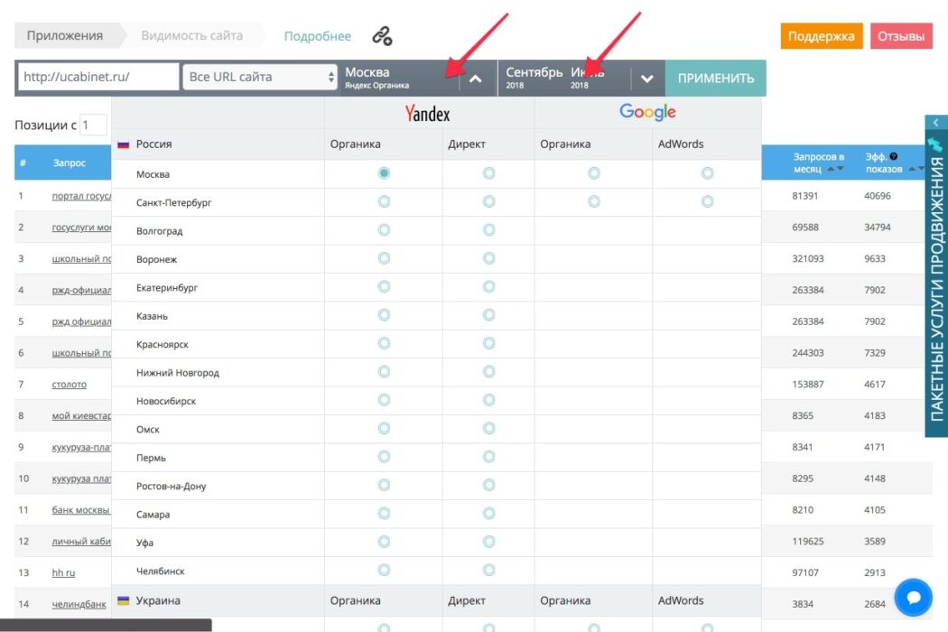
Task: Click the help icon beside Эфф. показов
Action: [894, 156]
